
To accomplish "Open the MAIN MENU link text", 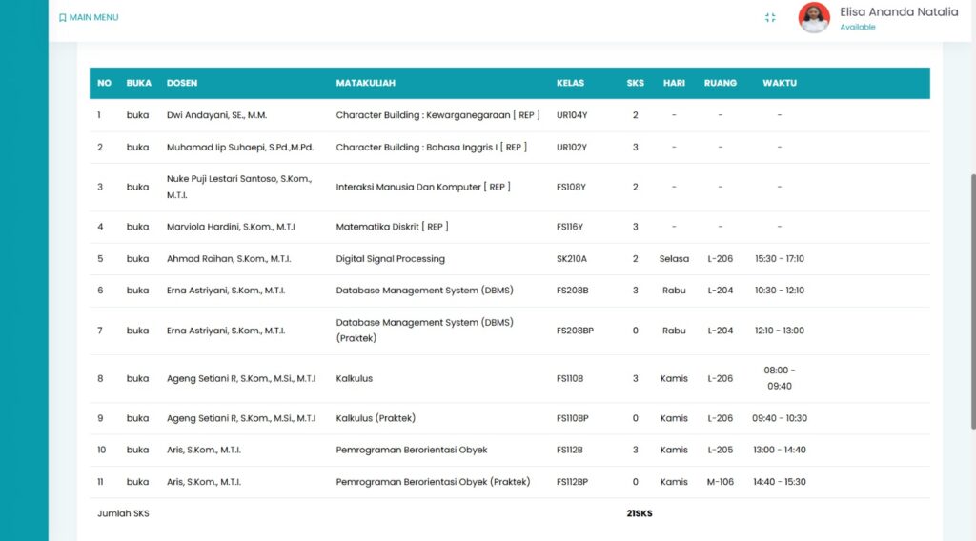I will 93,18.
